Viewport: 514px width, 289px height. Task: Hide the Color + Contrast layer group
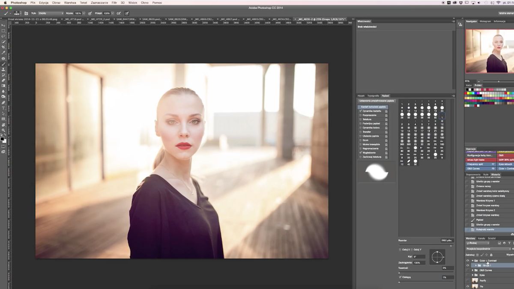467,260
